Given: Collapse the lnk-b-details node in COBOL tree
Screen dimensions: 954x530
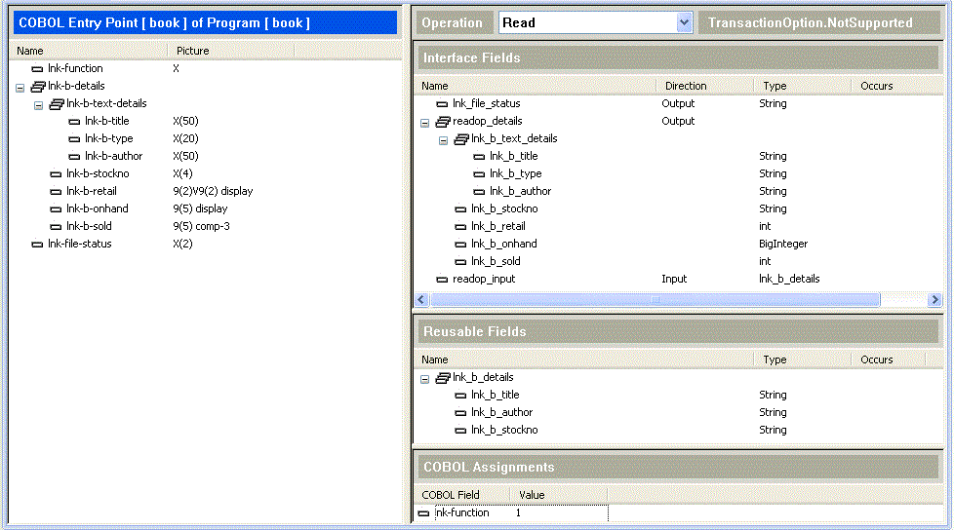Looking at the screenshot, I should click(x=20, y=87).
